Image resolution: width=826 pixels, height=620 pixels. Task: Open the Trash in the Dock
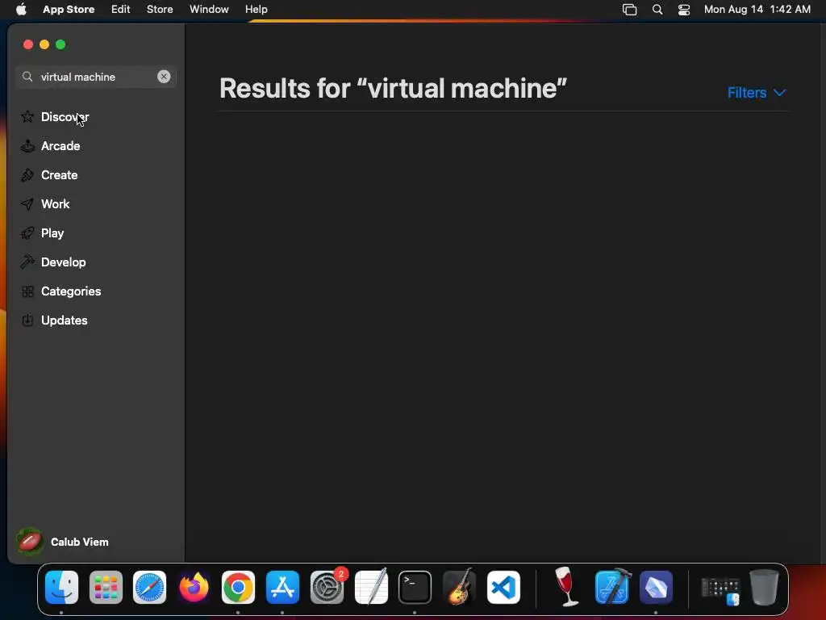point(764,587)
